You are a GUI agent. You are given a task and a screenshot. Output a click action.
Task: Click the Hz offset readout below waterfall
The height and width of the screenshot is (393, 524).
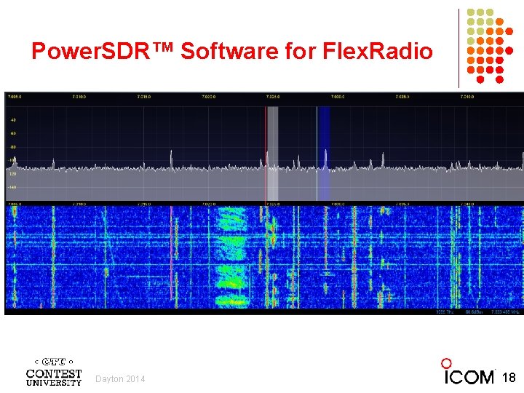[x=445, y=312]
